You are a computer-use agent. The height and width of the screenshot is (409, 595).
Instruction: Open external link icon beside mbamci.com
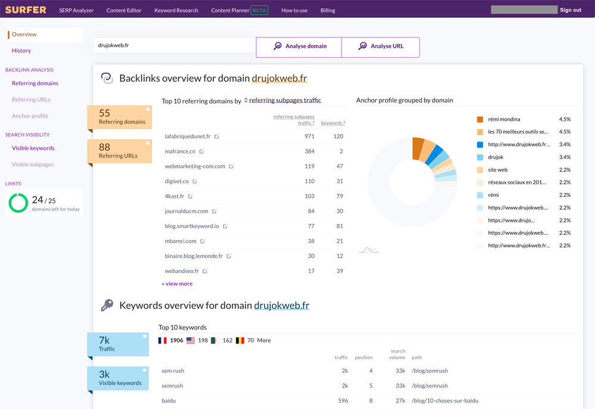click(x=202, y=241)
